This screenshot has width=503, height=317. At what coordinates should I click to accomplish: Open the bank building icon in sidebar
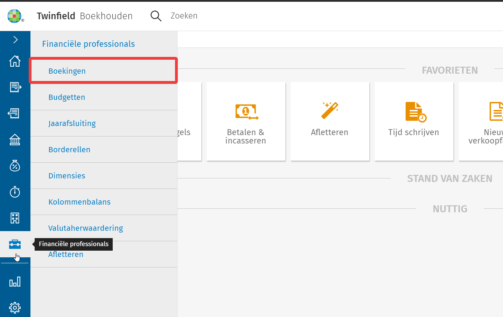(x=15, y=140)
